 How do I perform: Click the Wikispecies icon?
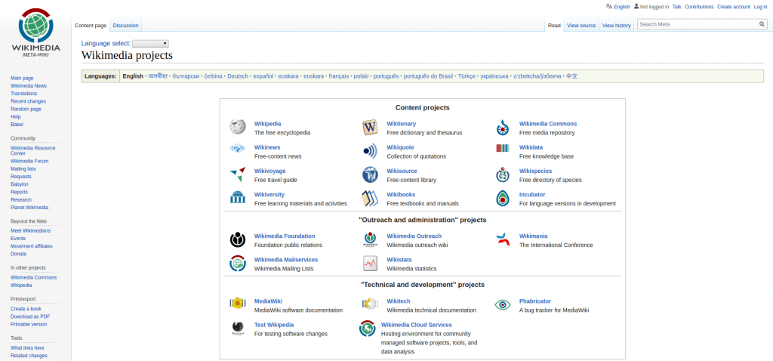click(502, 174)
